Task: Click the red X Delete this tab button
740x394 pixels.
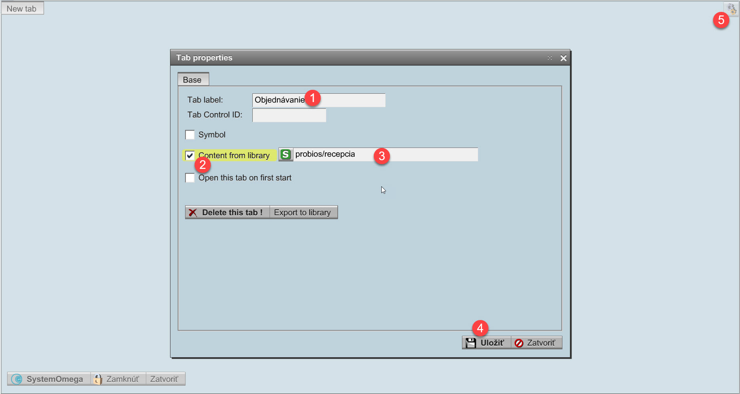Action: (x=227, y=212)
